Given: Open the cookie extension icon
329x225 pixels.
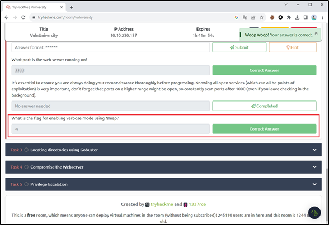Looking at the screenshot, I should (x=272, y=17).
